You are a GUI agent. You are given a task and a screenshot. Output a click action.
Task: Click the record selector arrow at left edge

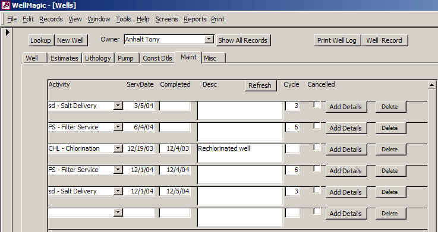coord(8,33)
